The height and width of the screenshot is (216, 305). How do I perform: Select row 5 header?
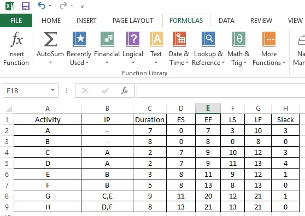pyautogui.click(x=7, y=163)
